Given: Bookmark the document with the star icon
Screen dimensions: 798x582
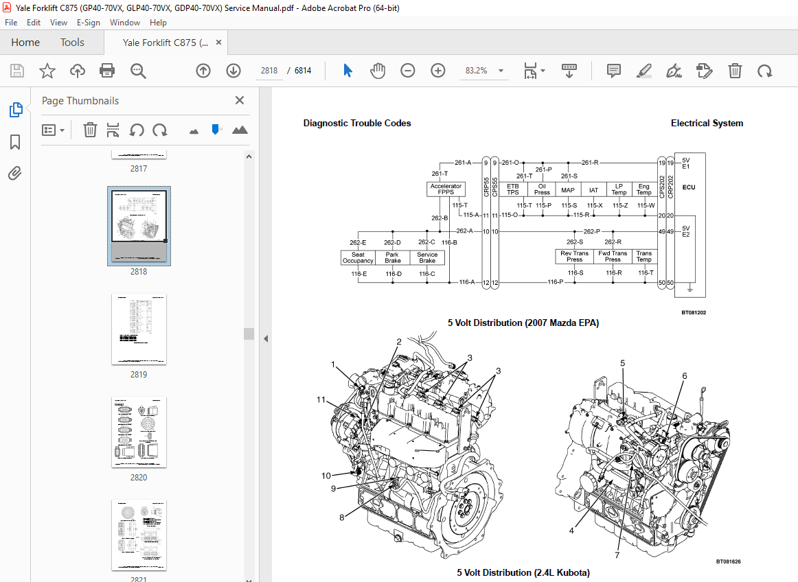Looking at the screenshot, I should pyautogui.click(x=47, y=71).
